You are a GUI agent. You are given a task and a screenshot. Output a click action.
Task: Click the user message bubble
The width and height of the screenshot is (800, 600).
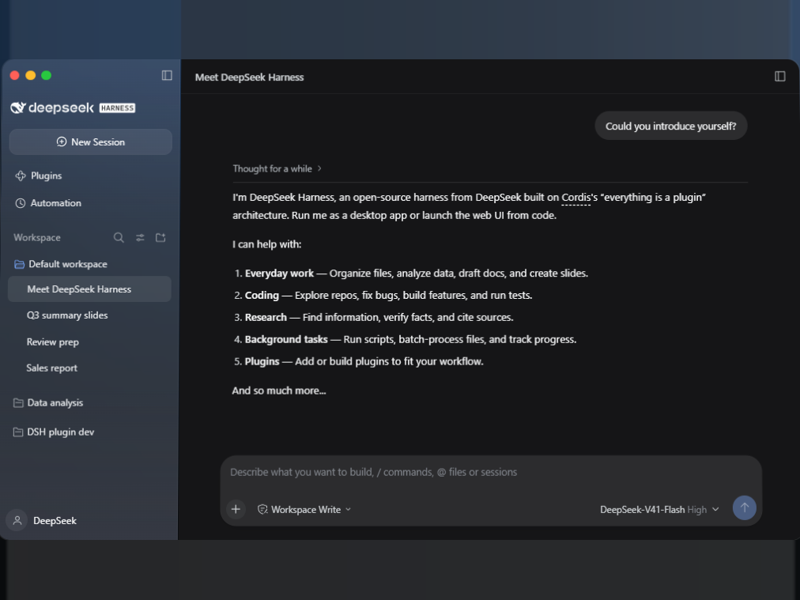pos(671,126)
